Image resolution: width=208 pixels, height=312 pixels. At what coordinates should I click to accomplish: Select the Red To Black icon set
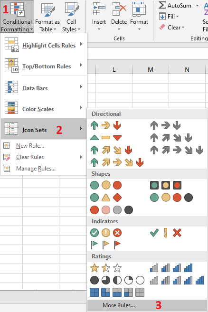112,210
